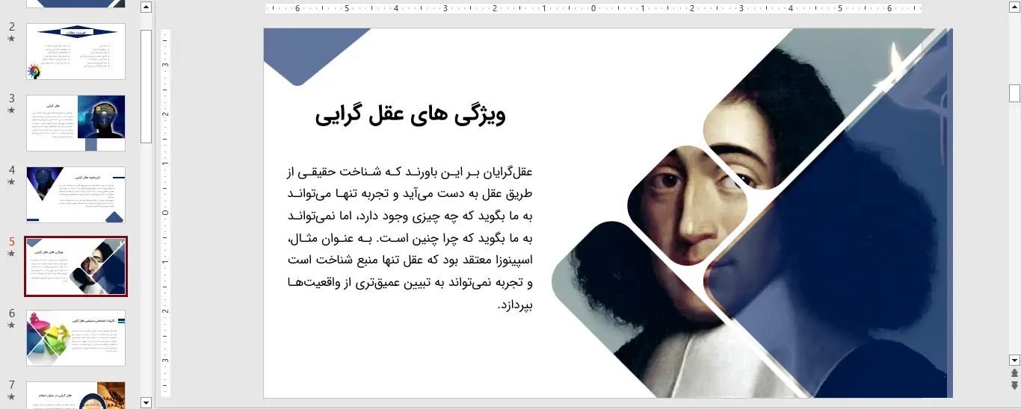Click the horizontal ruler above the slide
The image size is (1021, 409).
tap(593, 9)
